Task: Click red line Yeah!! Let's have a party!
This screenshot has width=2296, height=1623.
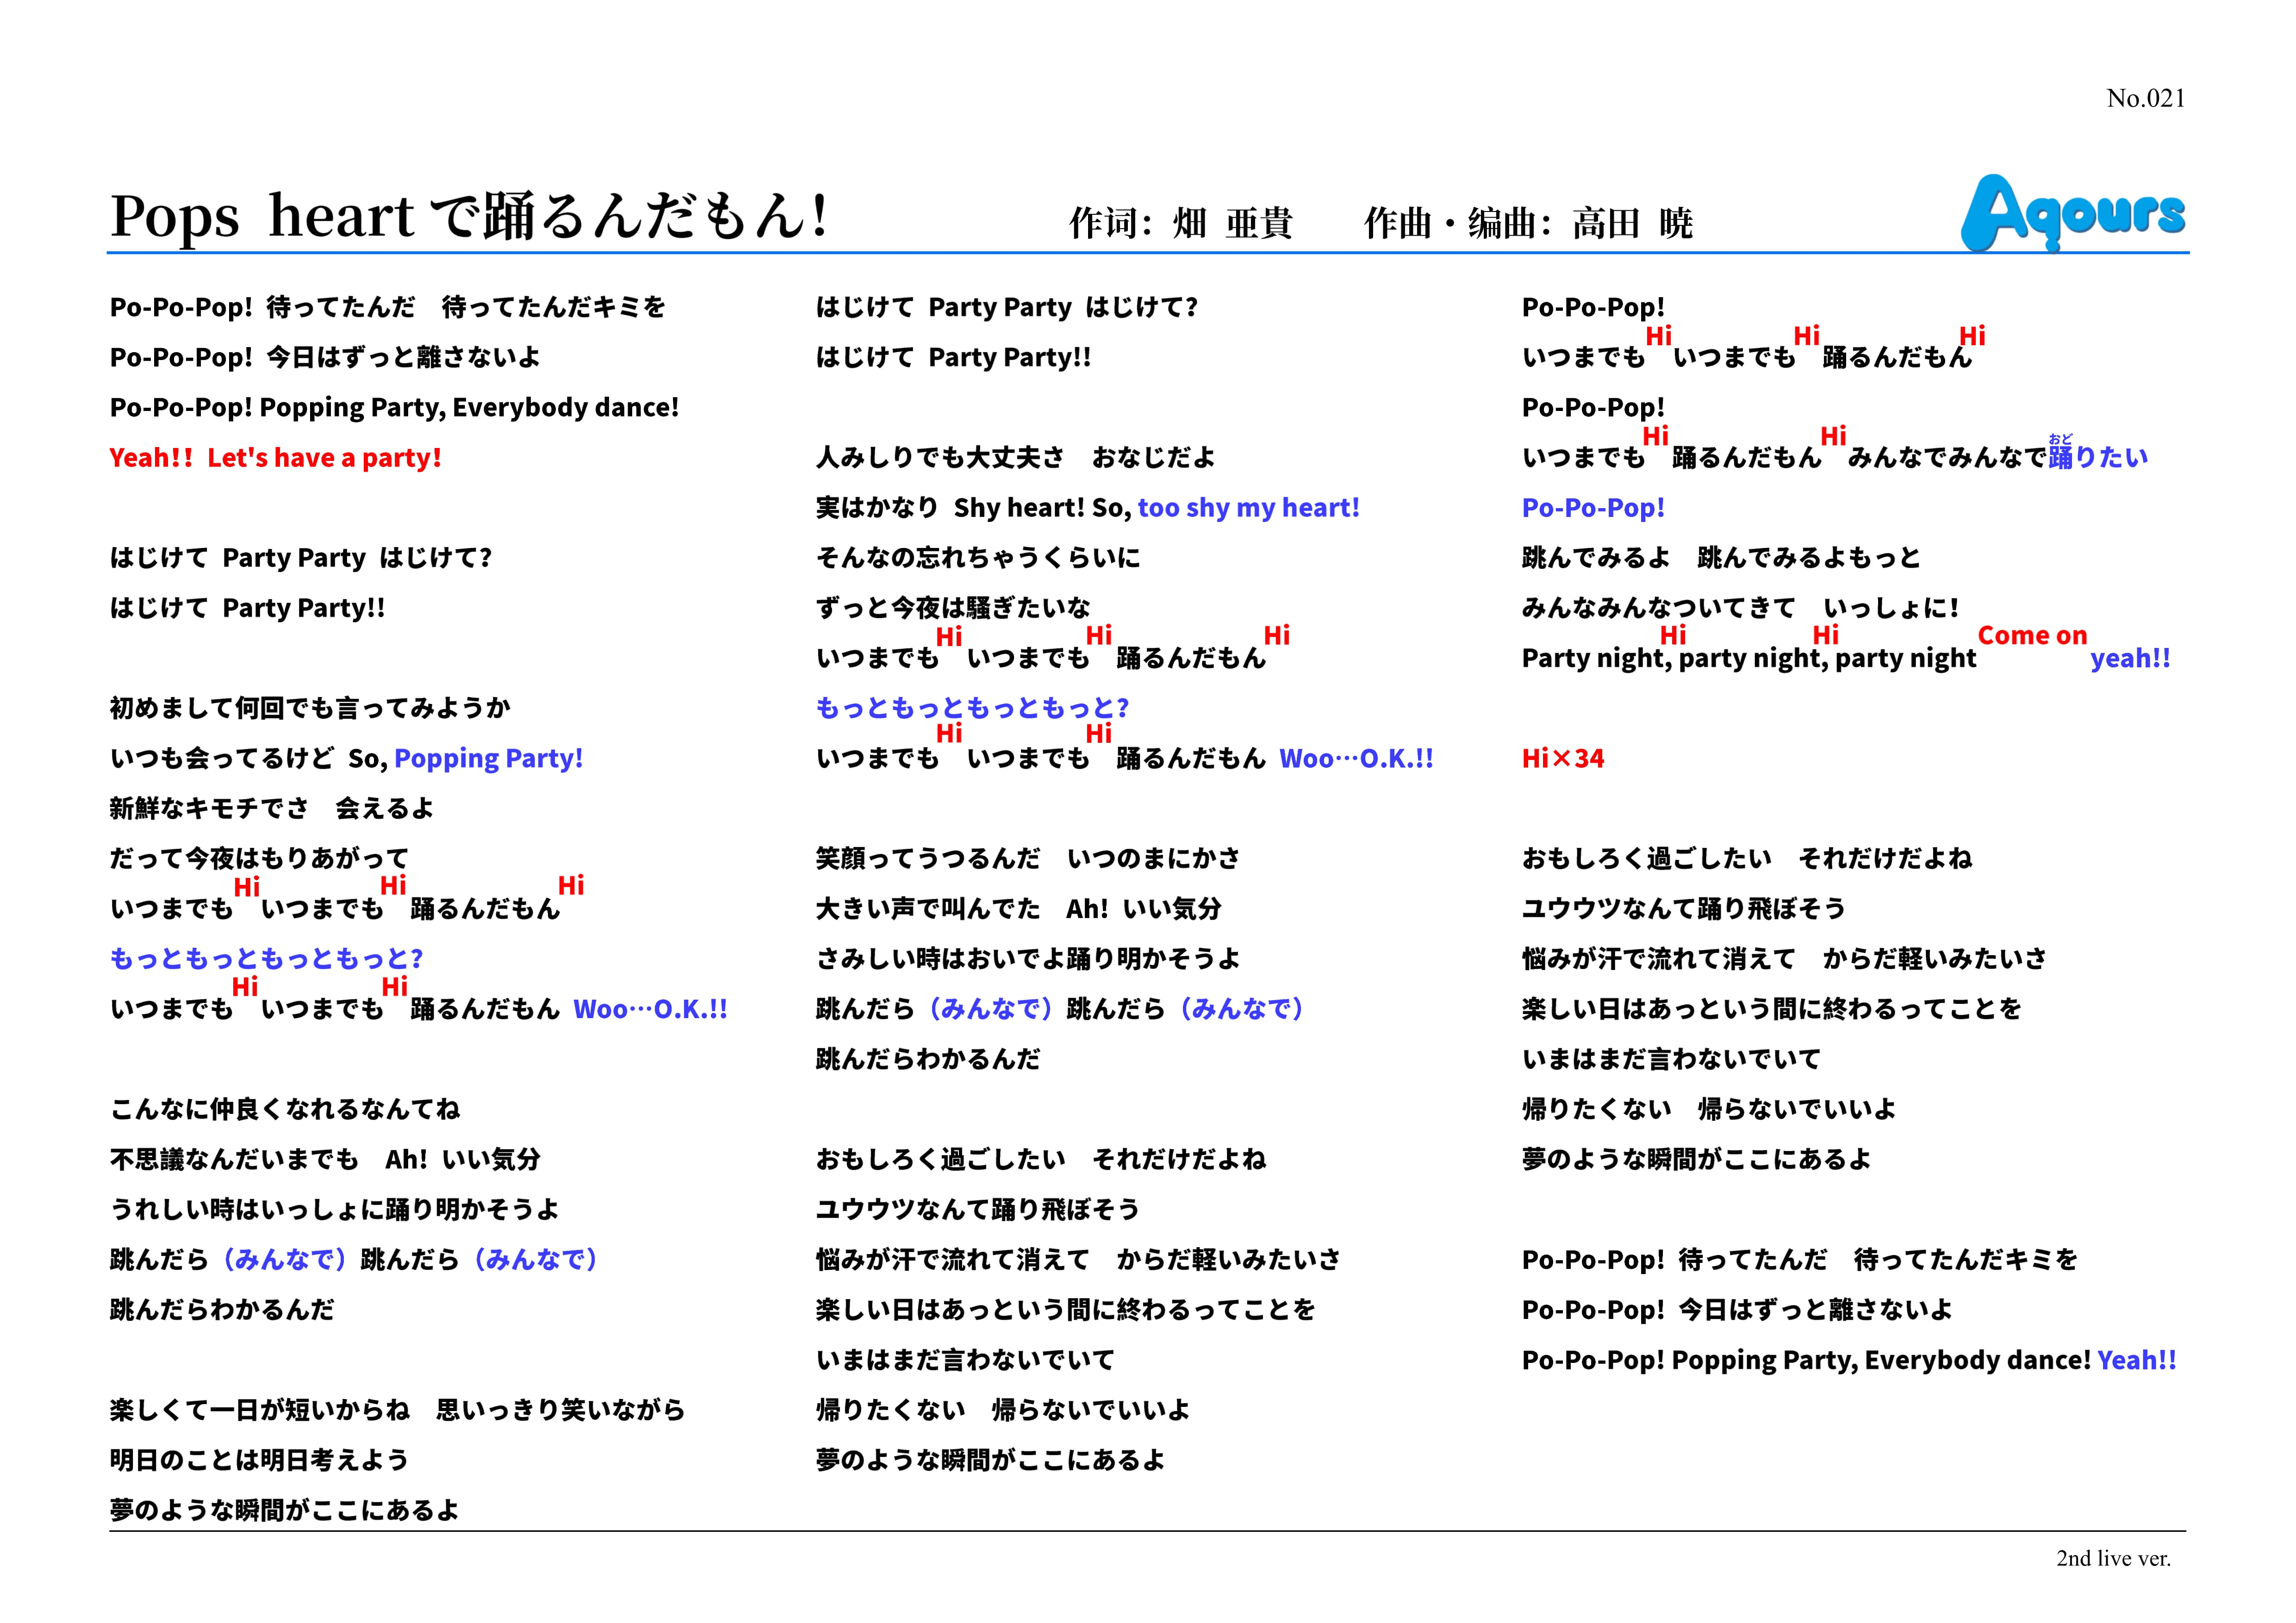Action: coord(275,458)
